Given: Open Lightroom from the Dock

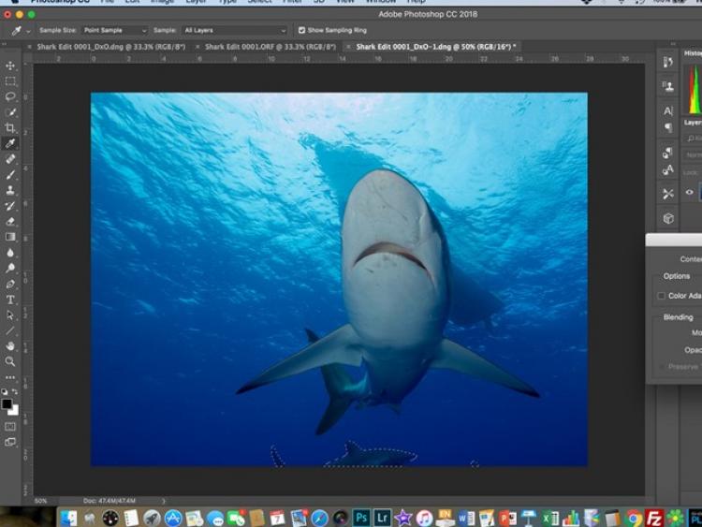Looking at the screenshot, I should pyautogui.click(x=382, y=518).
